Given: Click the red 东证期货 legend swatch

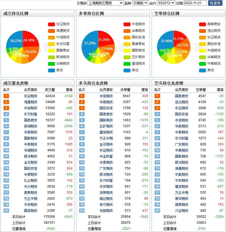Looking at the screenshot, I should (51, 24).
